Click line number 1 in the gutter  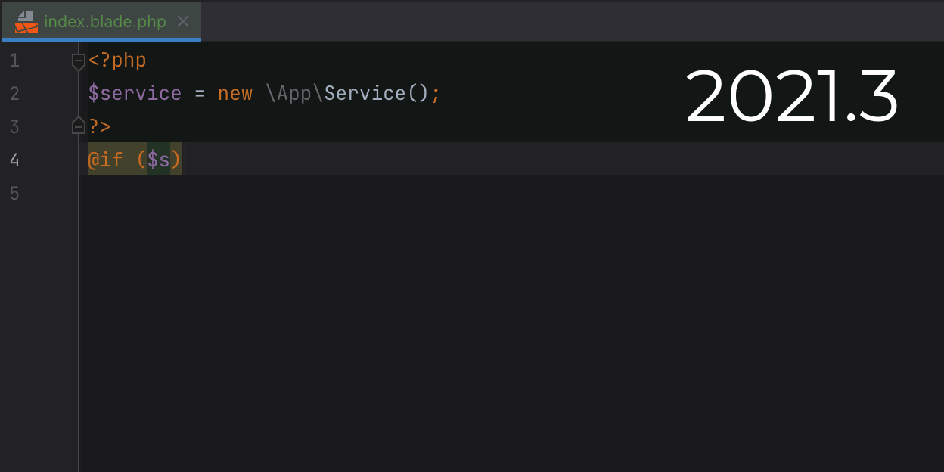(14, 60)
